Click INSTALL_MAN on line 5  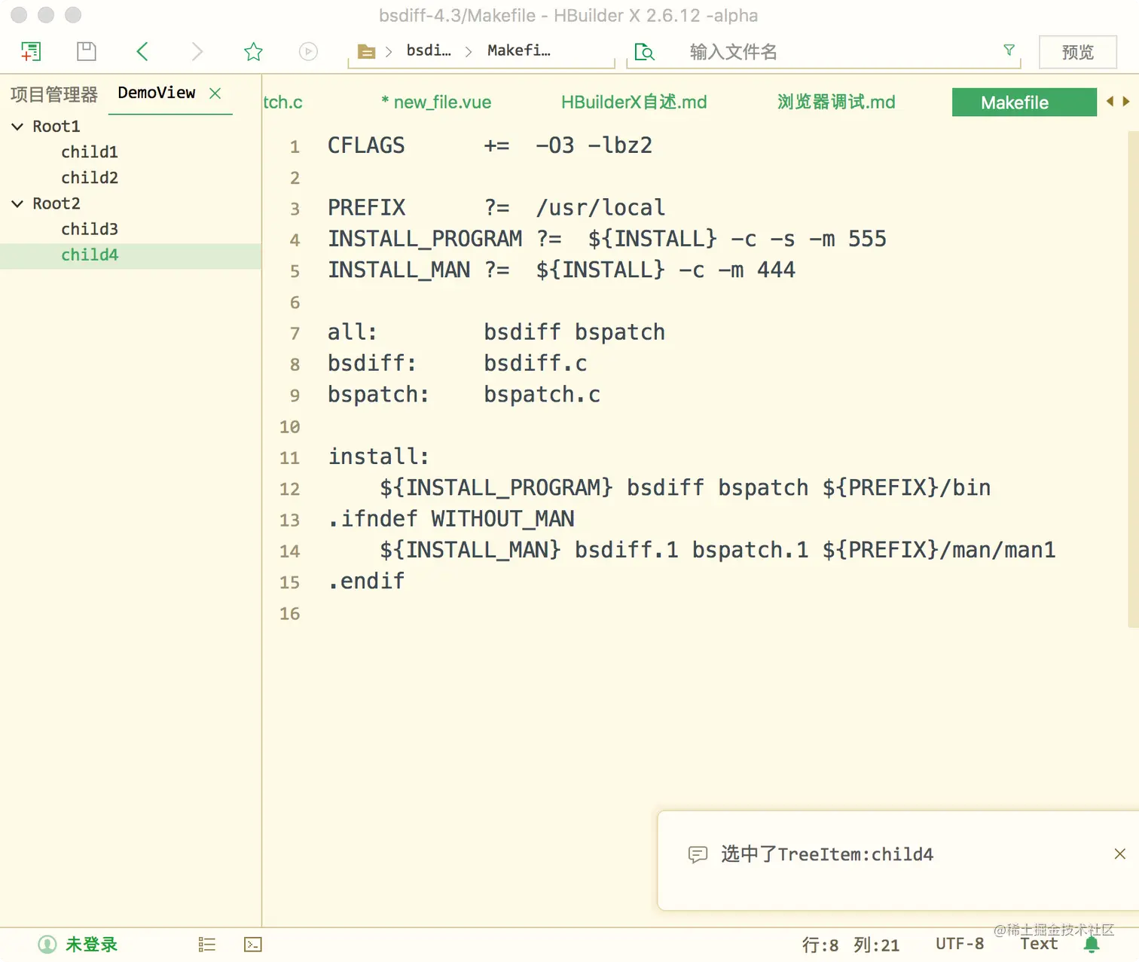(398, 270)
